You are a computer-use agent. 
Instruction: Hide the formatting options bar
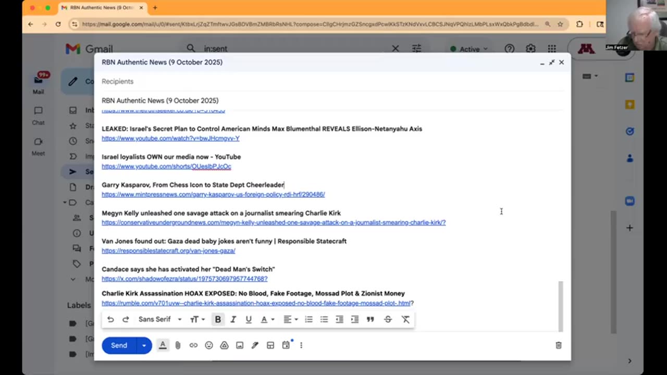click(x=163, y=345)
